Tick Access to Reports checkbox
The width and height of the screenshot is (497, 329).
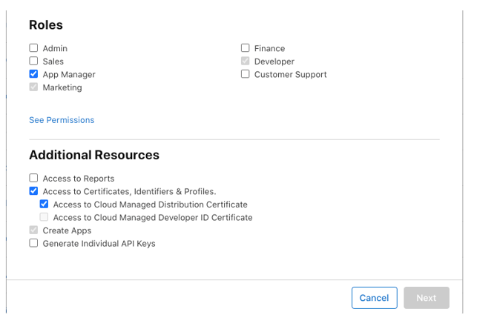[x=33, y=178]
